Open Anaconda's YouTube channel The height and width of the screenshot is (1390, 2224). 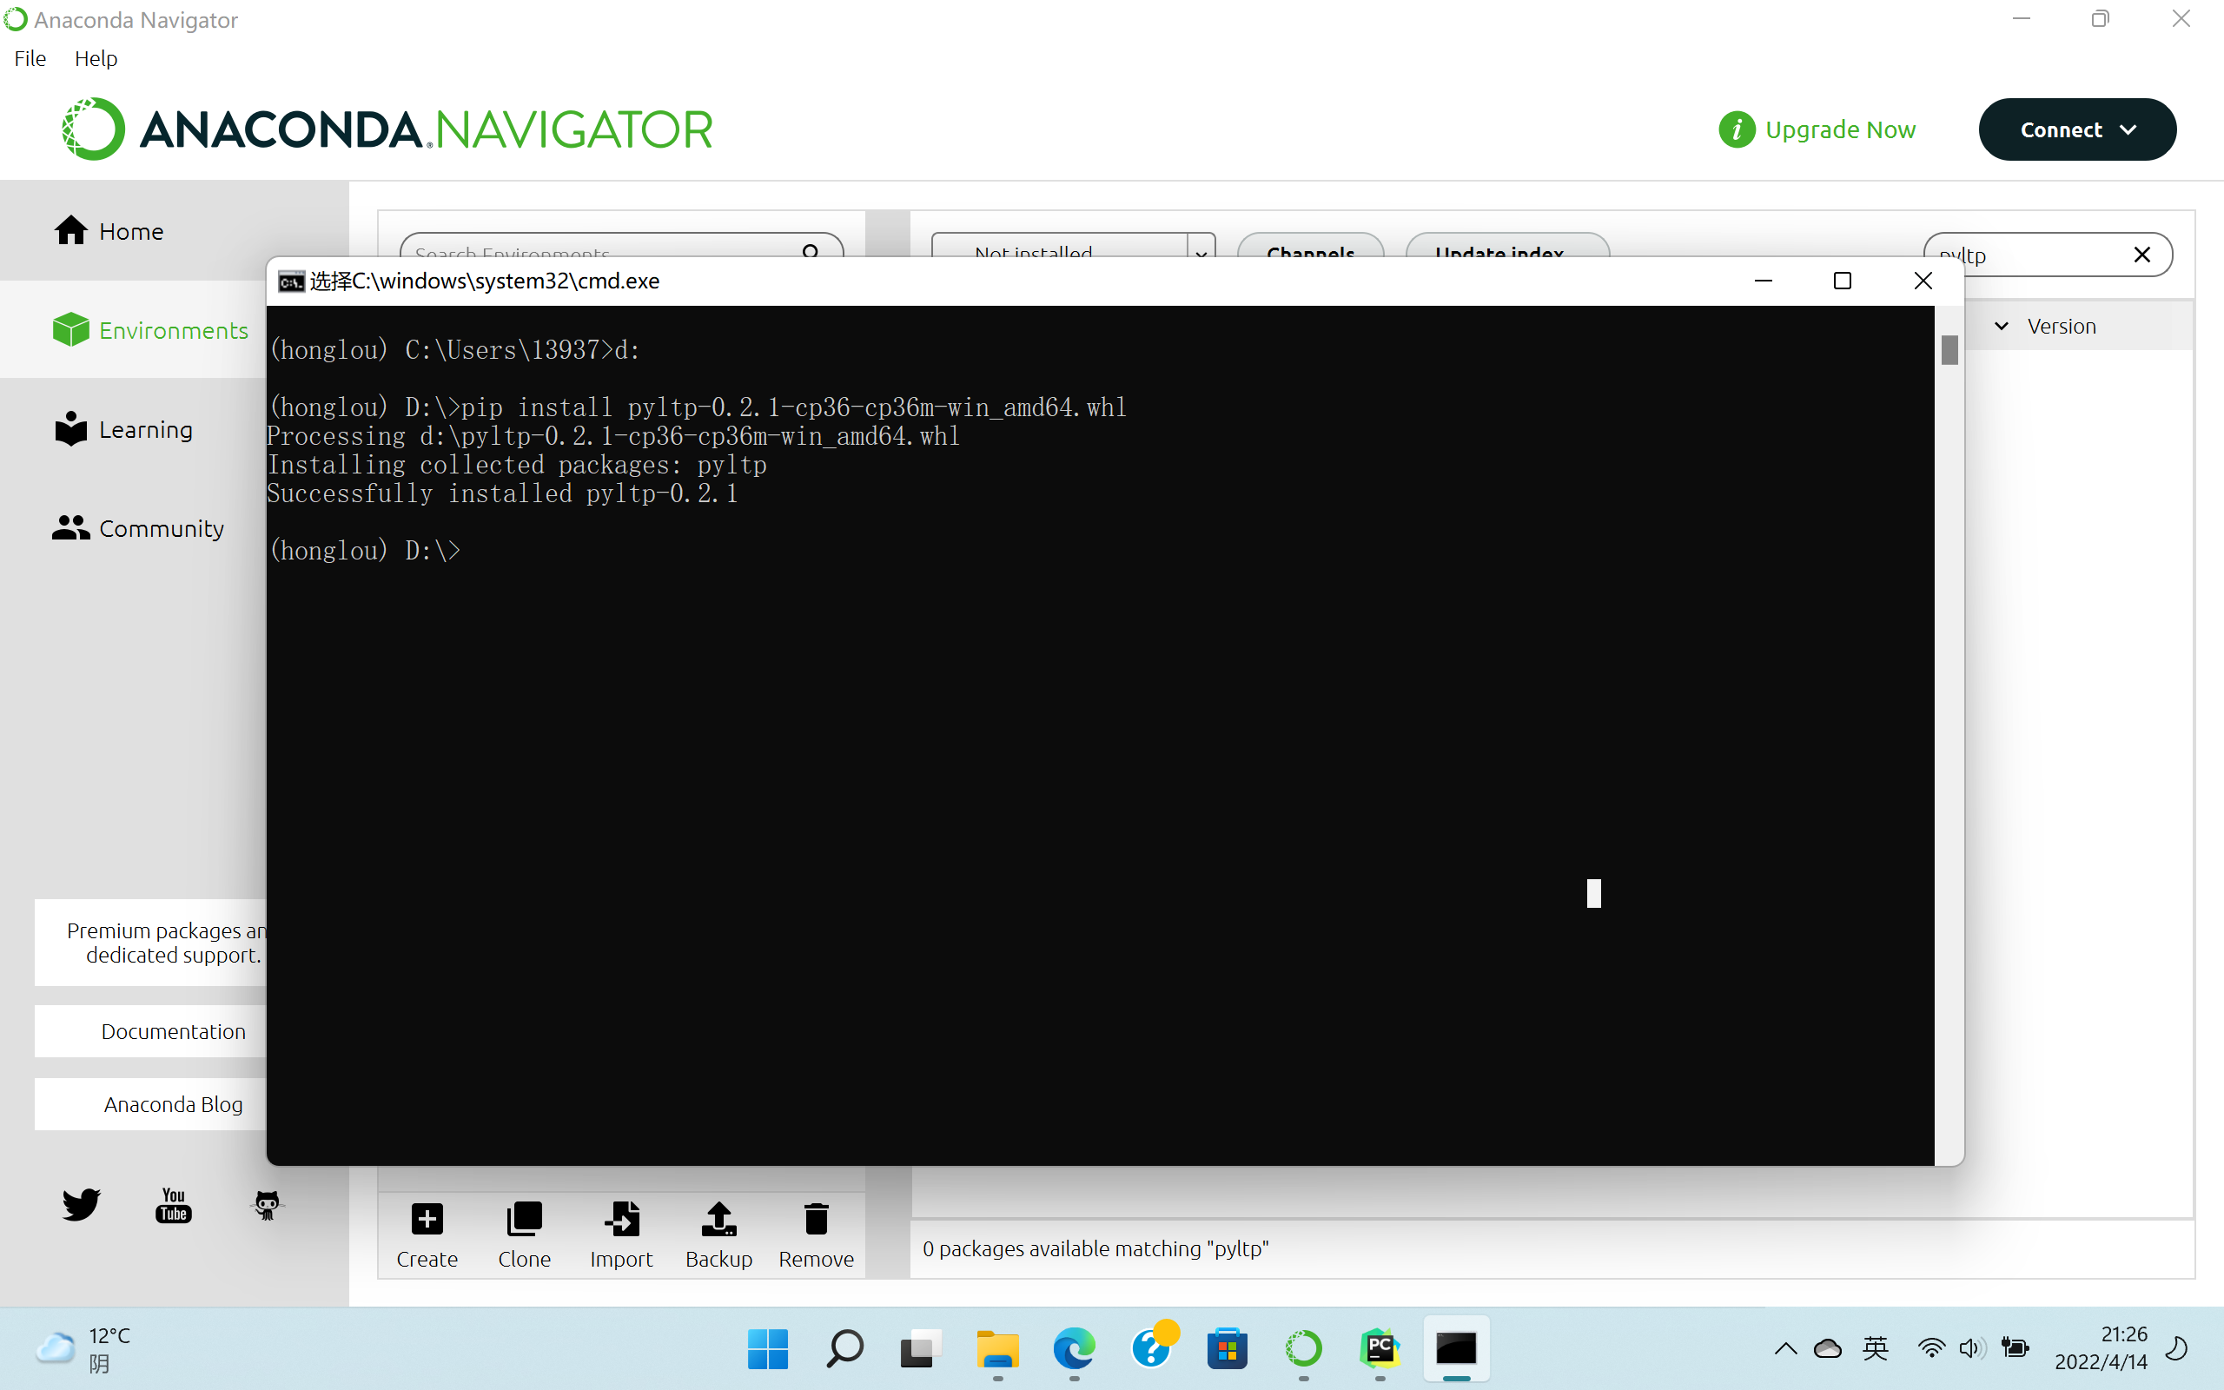(173, 1203)
